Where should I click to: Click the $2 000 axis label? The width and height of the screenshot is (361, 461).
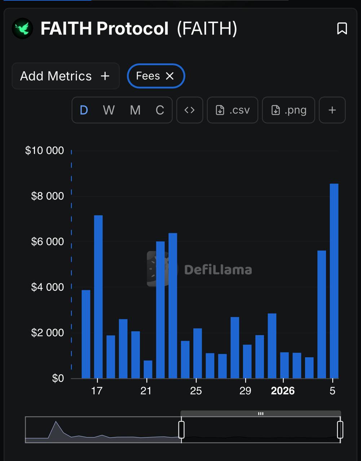[47, 332]
